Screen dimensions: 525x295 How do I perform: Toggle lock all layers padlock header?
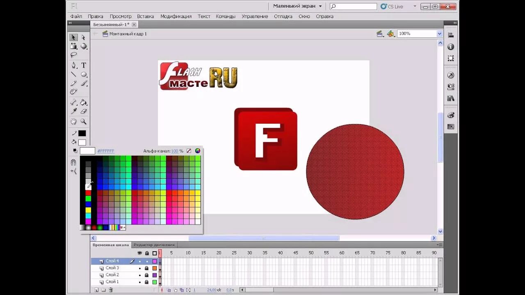click(x=147, y=253)
